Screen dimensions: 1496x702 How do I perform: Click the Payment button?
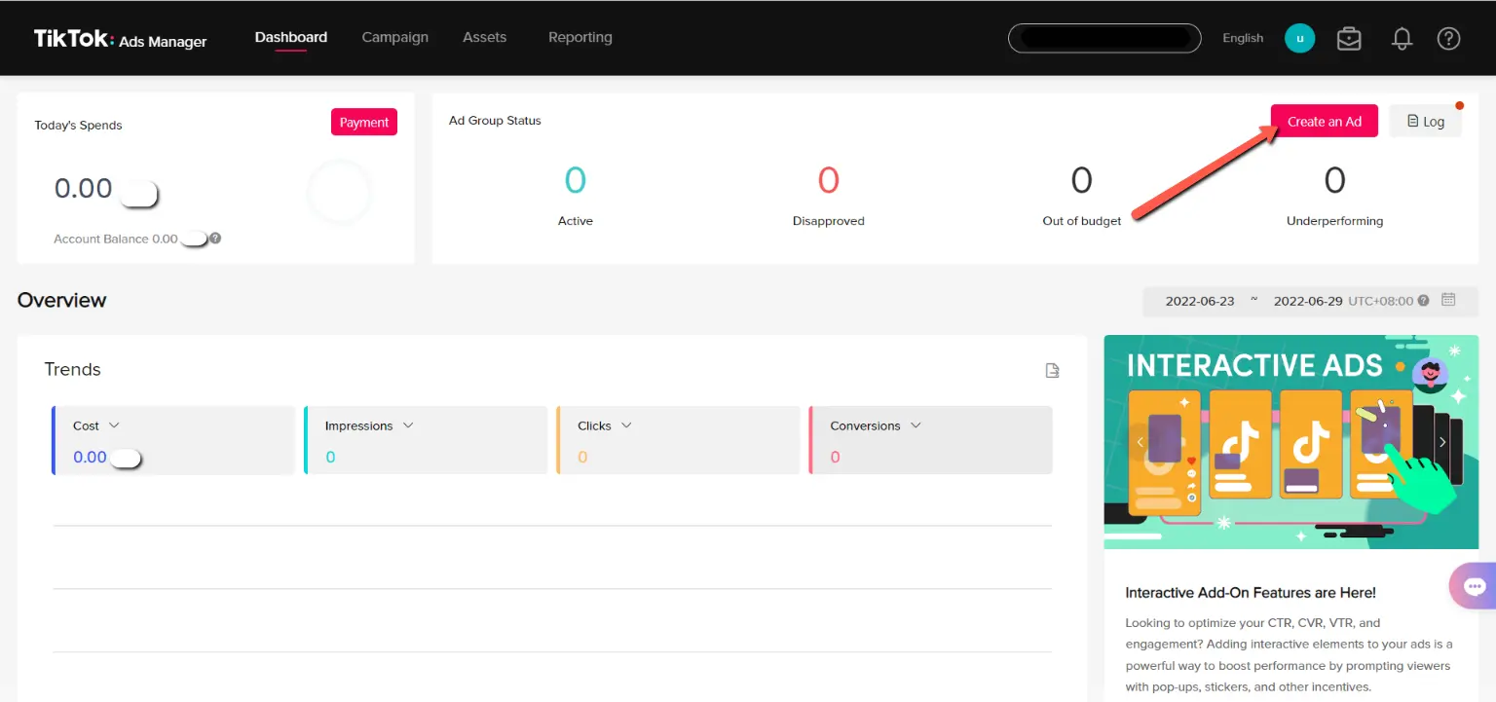click(364, 122)
